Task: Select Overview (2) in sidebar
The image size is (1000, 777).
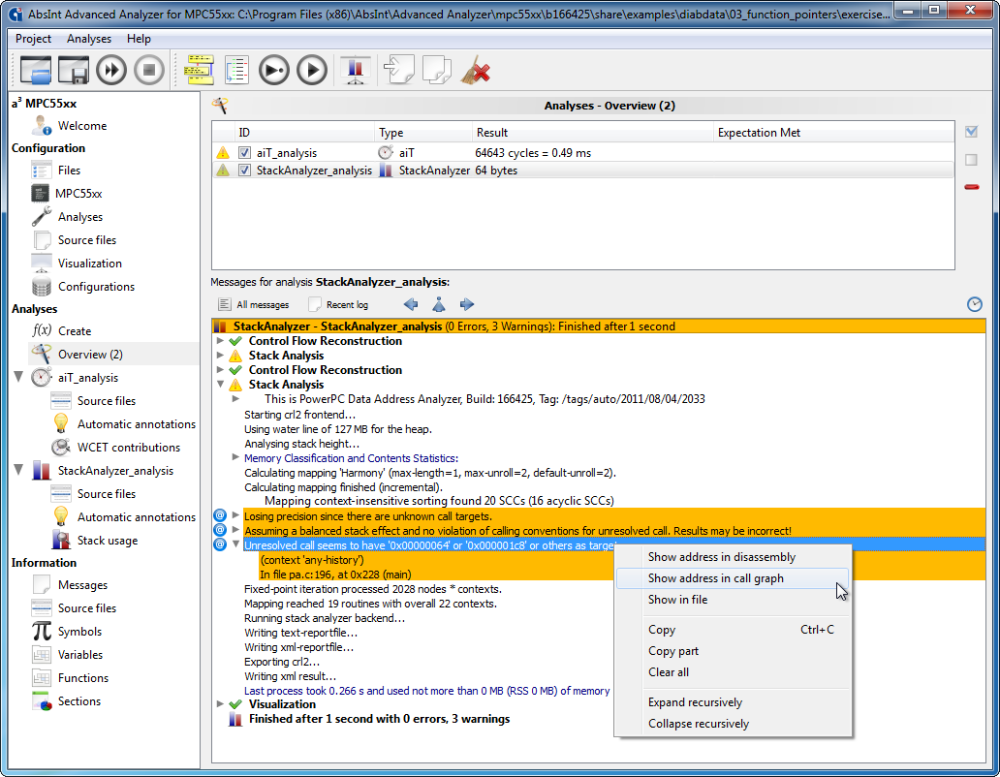Action: pyautogui.click(x=90, y=354)
